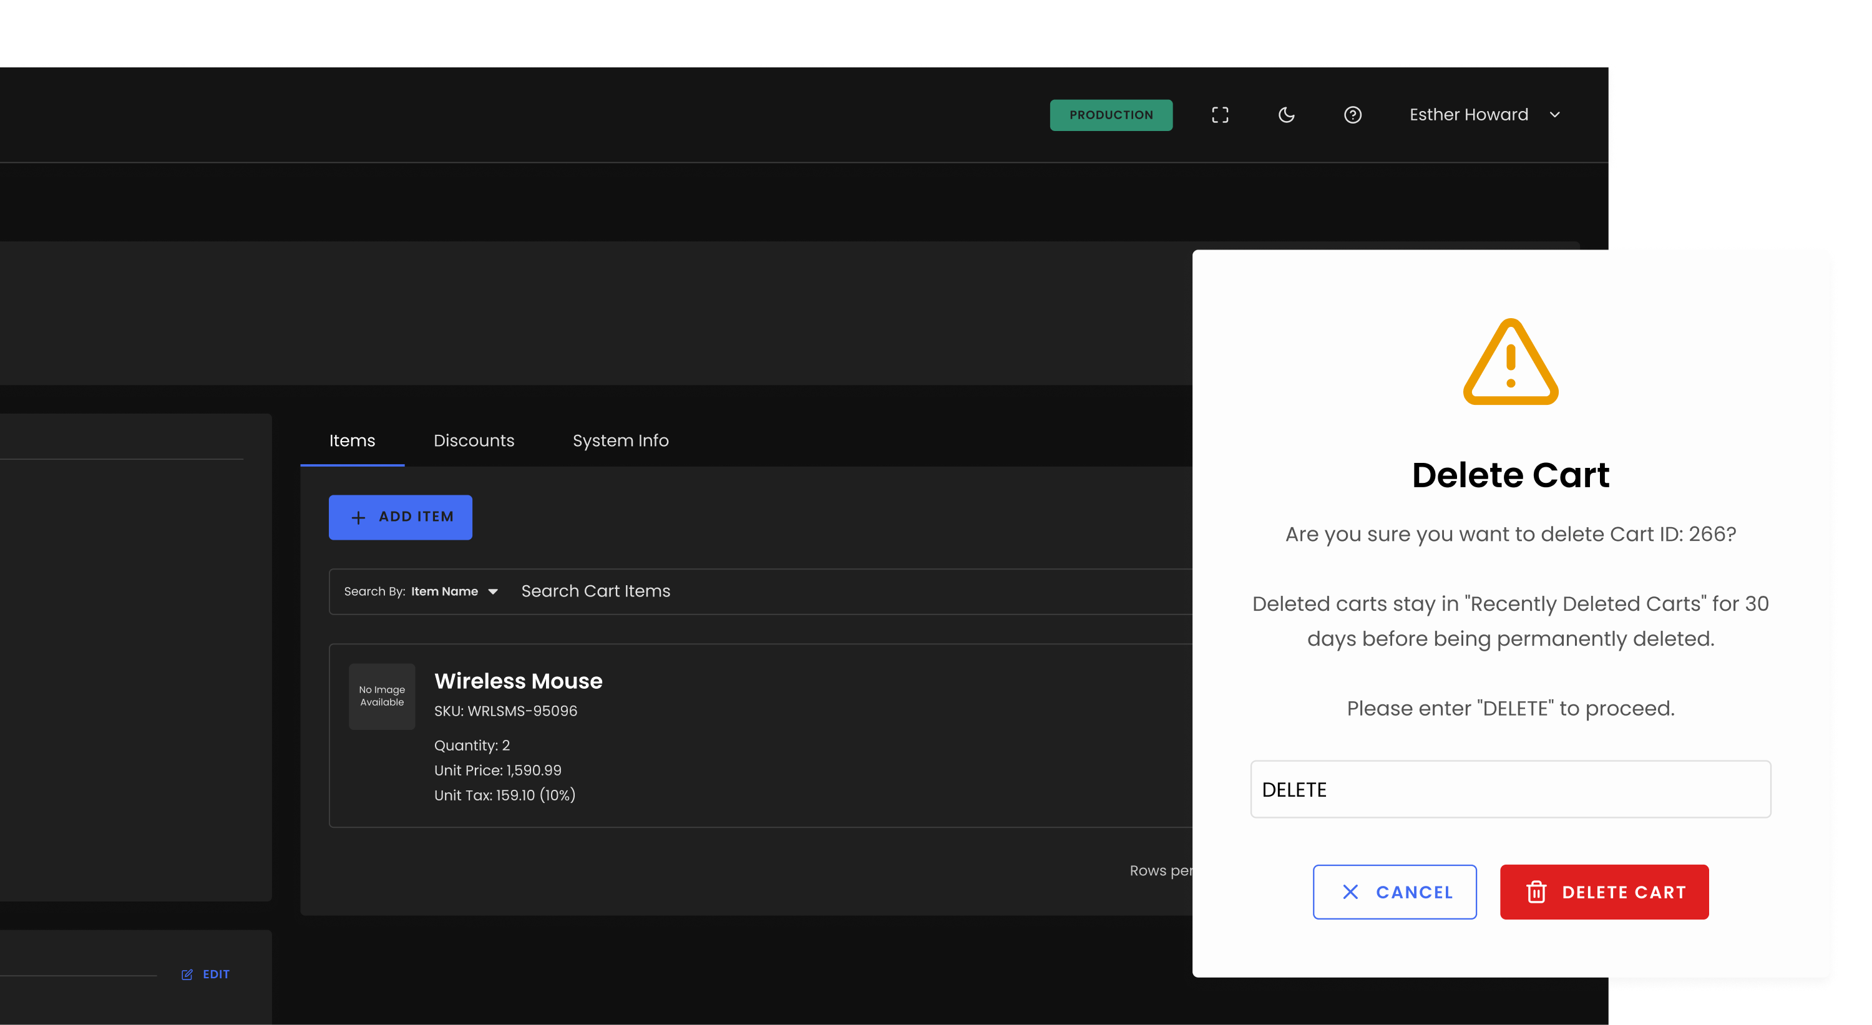Image resolution: width=1872 pixels, height=1025 pixels.
Task: Click the DELETE confirmation text field
Action: 1510,790
